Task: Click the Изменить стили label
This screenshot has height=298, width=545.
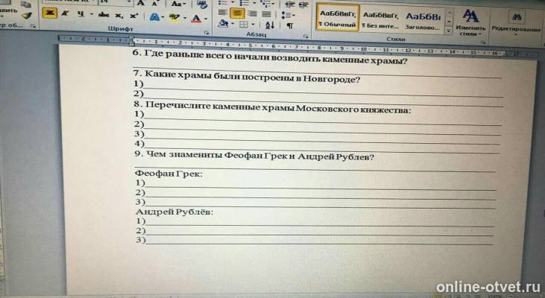Action: click(470, 31)
